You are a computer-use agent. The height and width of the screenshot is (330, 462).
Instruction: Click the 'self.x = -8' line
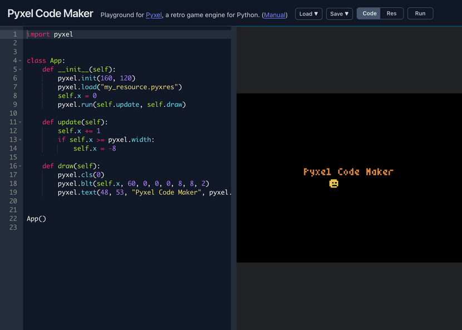tap(95, 149)
